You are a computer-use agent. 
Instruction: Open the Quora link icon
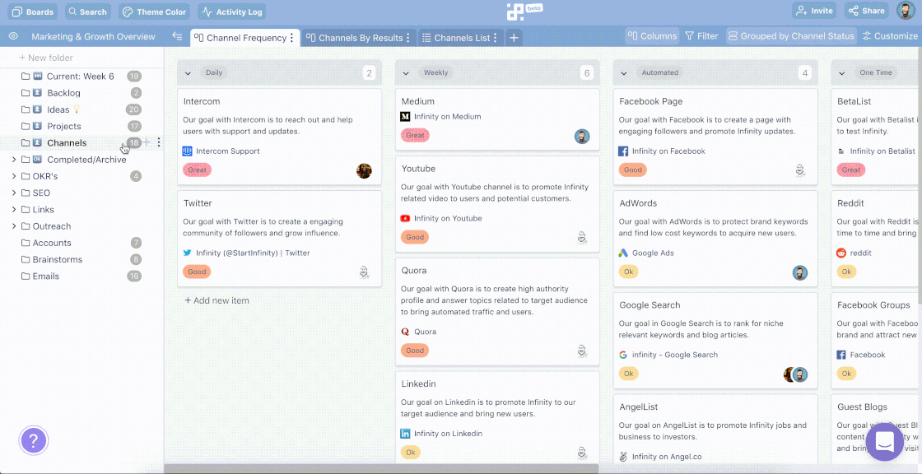(405, 332)
